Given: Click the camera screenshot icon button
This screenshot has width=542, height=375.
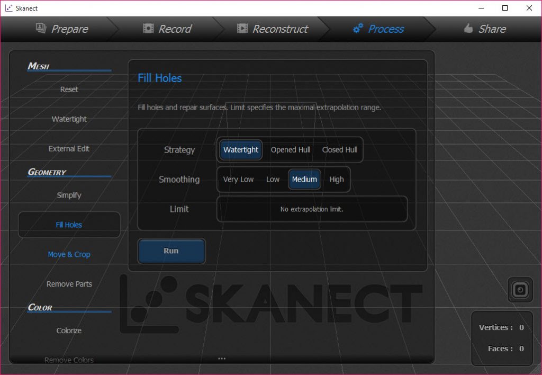Looking at the screenshot, I should click(x=520, y=290).
